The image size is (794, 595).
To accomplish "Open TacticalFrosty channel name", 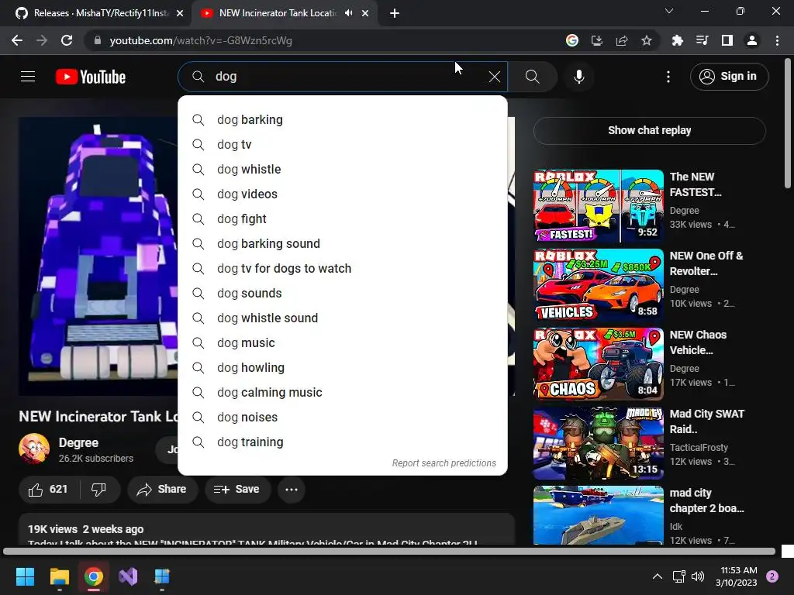I will pos(699,447).
